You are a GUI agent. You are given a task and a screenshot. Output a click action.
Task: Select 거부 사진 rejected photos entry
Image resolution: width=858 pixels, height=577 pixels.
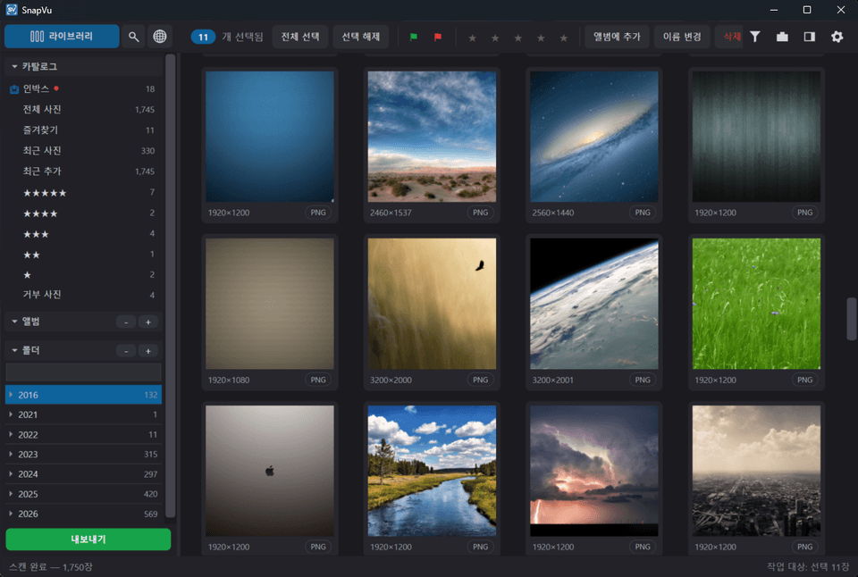pos(84,295)
